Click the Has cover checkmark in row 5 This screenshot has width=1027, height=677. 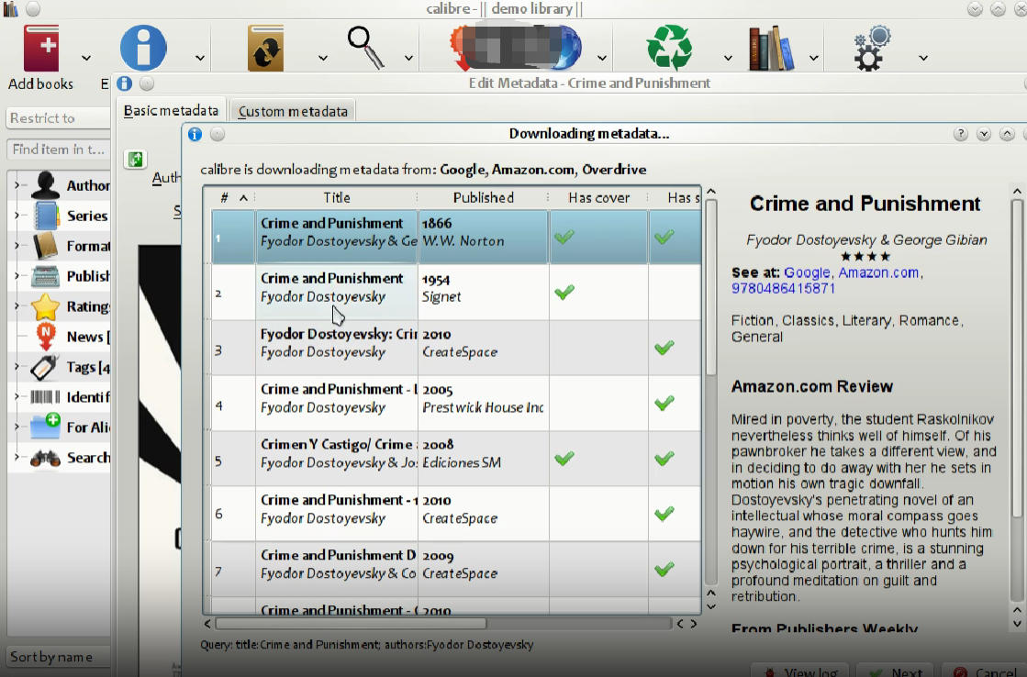564,459
